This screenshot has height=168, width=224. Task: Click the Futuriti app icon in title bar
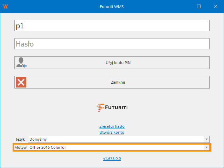[x=5, y=6]
